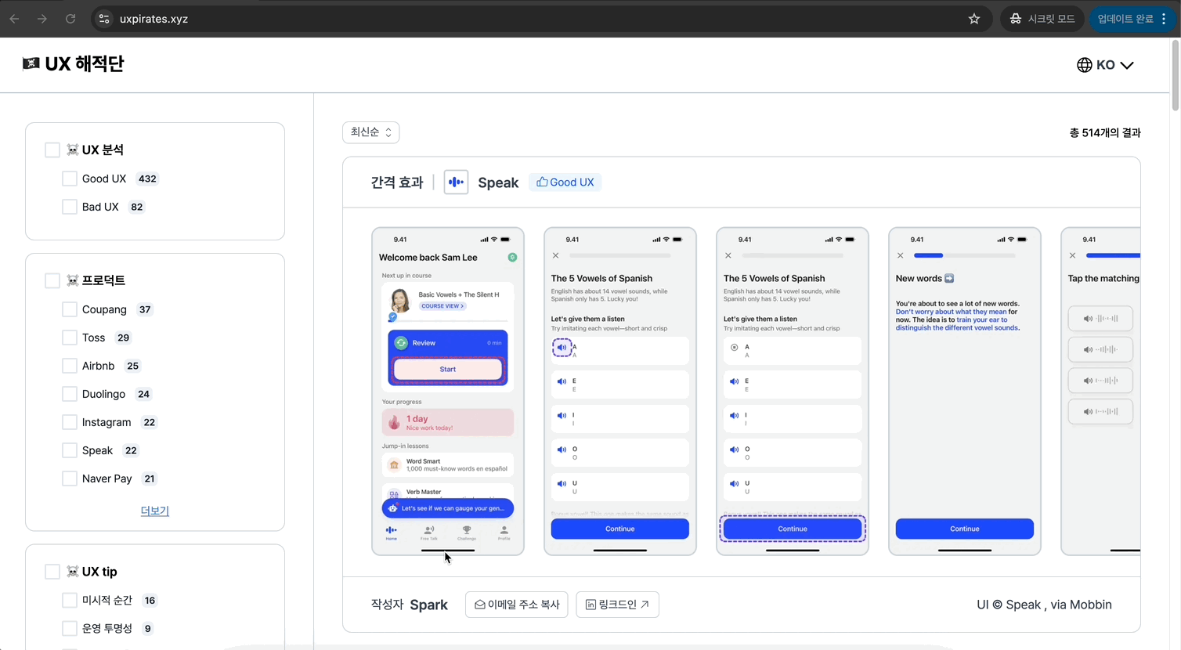Screen dimensions: 1181x650
Task: Check the Naver Pay filter checkbox
Action: click(70, 478)
